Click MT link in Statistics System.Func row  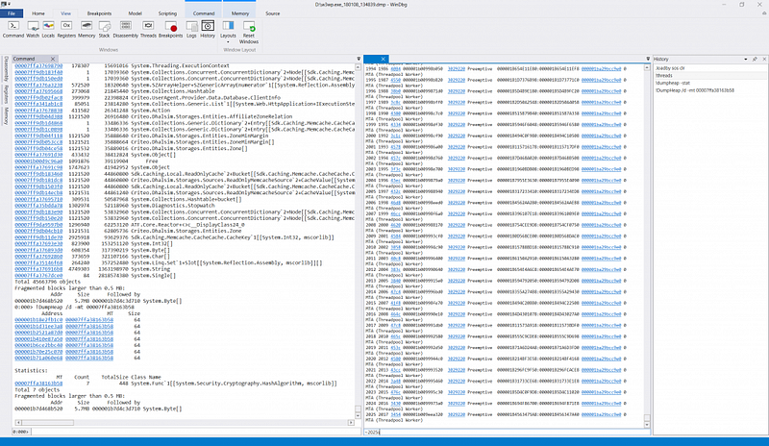coord(38,384)
